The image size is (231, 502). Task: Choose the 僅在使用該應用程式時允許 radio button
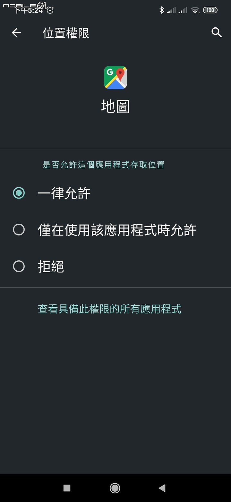[19, 230]
